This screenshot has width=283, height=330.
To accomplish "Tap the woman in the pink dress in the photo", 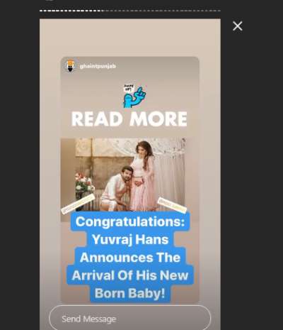I will [x=143, y=175].
